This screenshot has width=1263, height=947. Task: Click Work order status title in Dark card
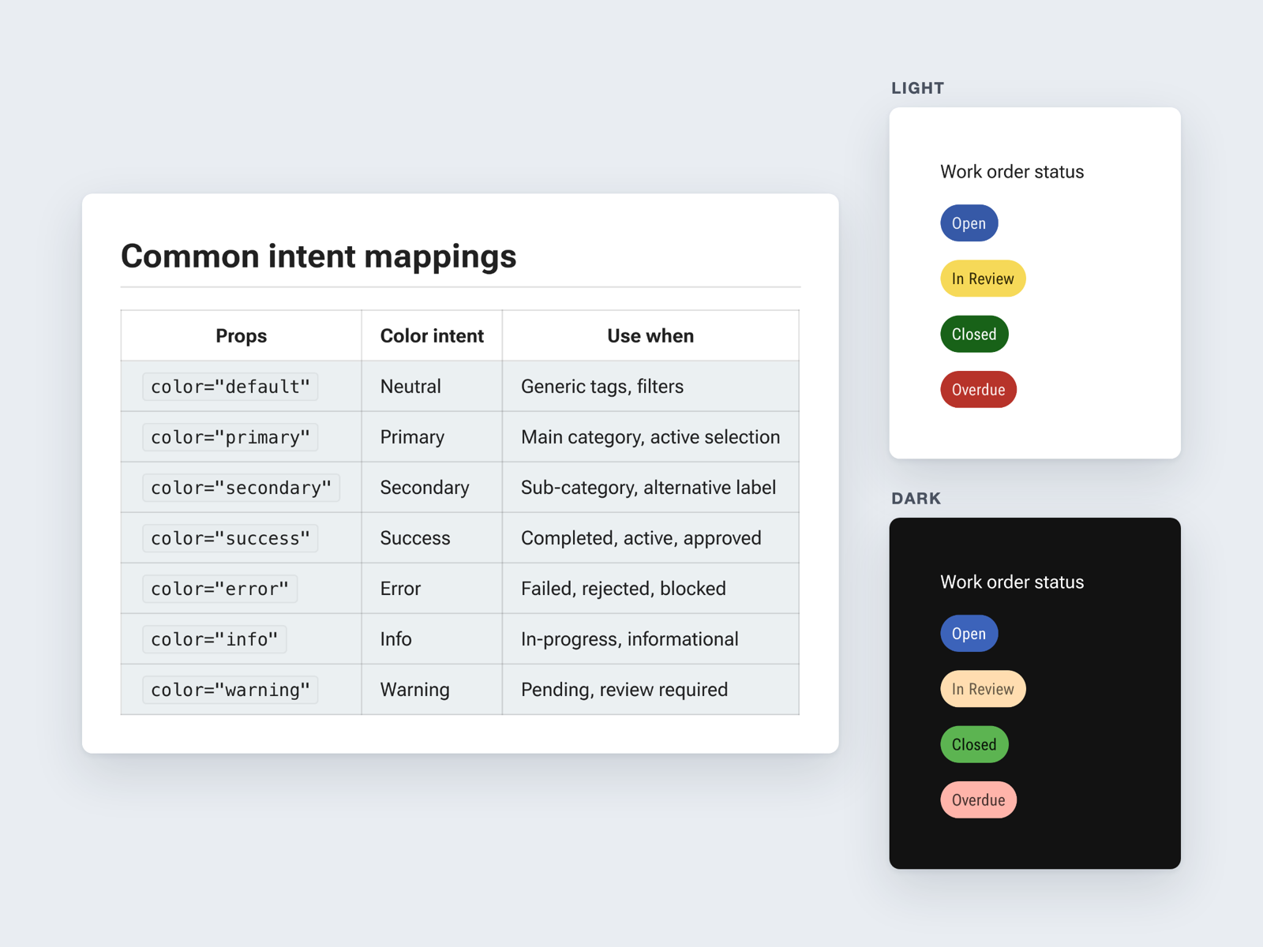coord(1012,582)
